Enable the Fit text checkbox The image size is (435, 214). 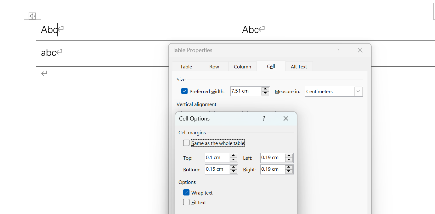(x=186, y=202)
